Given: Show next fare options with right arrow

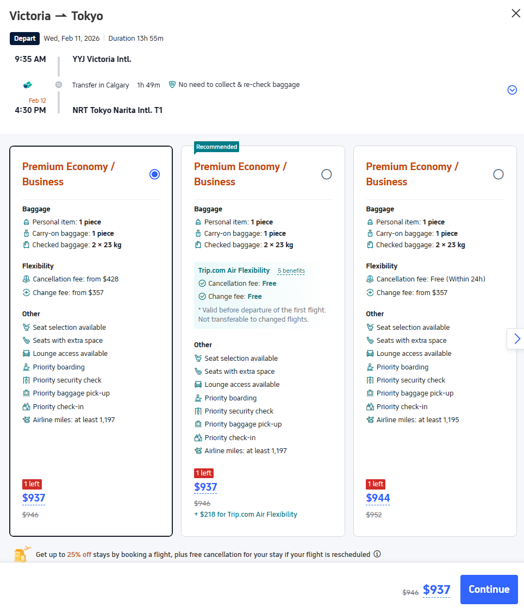Looking at the screenshot, I should pyautogui.click(x=516, y=339).
